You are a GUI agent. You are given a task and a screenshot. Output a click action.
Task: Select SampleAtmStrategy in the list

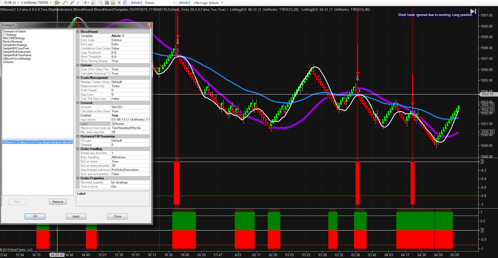pos(15,45)
